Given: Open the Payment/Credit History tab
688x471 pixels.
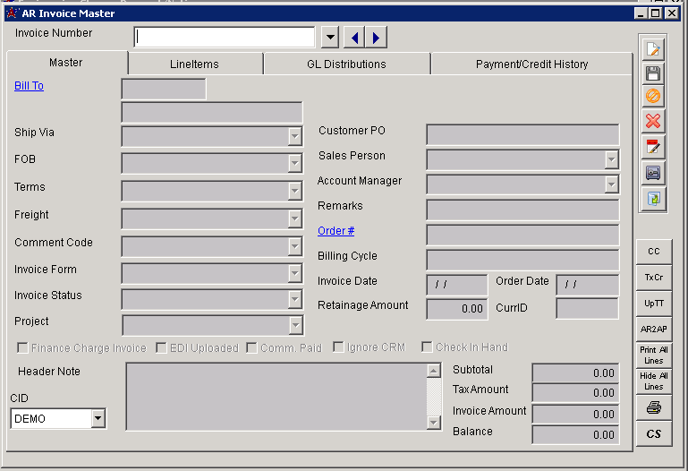Looking at the screenshot, I should coord(531,64).
